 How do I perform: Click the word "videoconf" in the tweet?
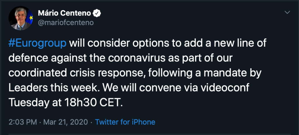click(x=228, y=88)
